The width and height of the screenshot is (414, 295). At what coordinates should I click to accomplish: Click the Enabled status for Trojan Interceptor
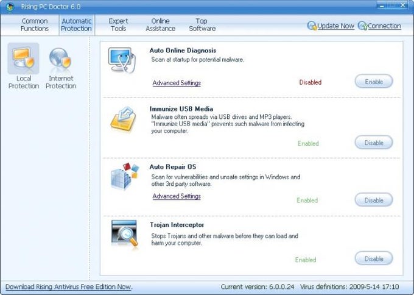[306, 260]
